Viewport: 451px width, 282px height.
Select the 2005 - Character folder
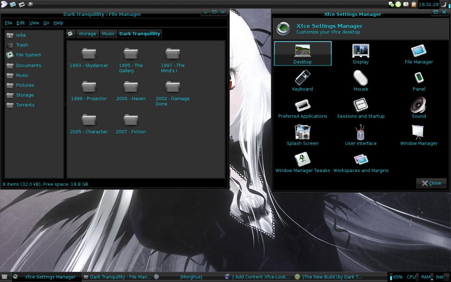point(89,124)
